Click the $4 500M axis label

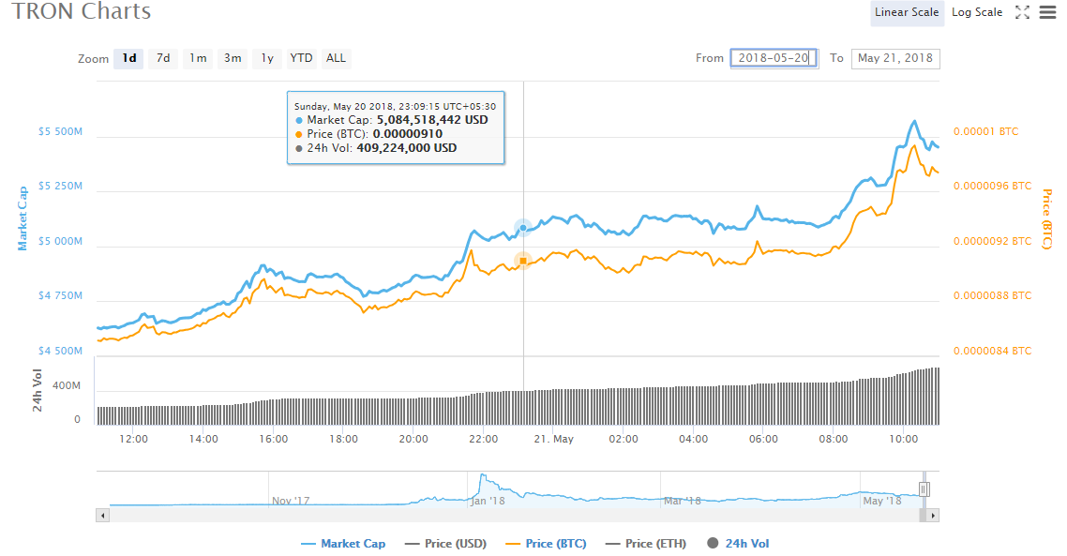60,352
